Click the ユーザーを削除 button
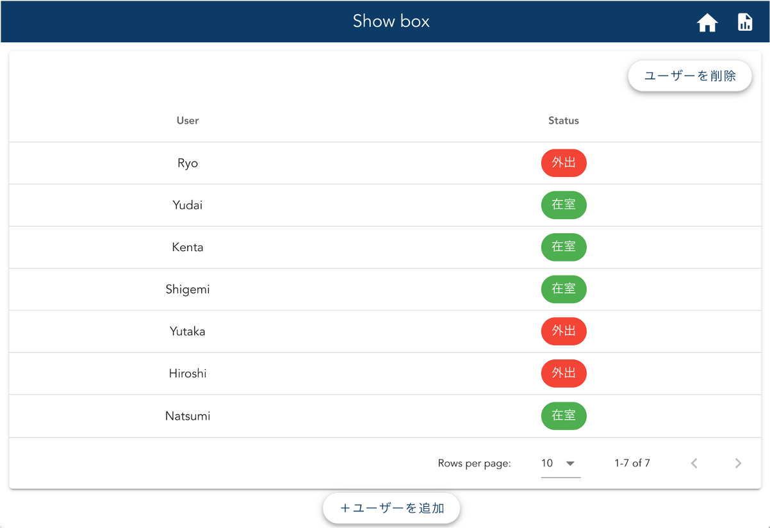Image resolution: width=770 pixels, height=528 pixels. coord(690,76)
